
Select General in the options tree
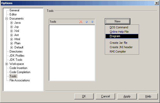(14, 10)
